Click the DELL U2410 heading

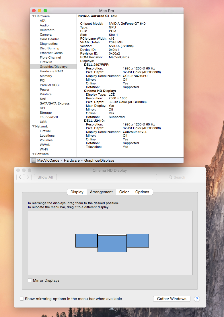(x=94, y=121)
